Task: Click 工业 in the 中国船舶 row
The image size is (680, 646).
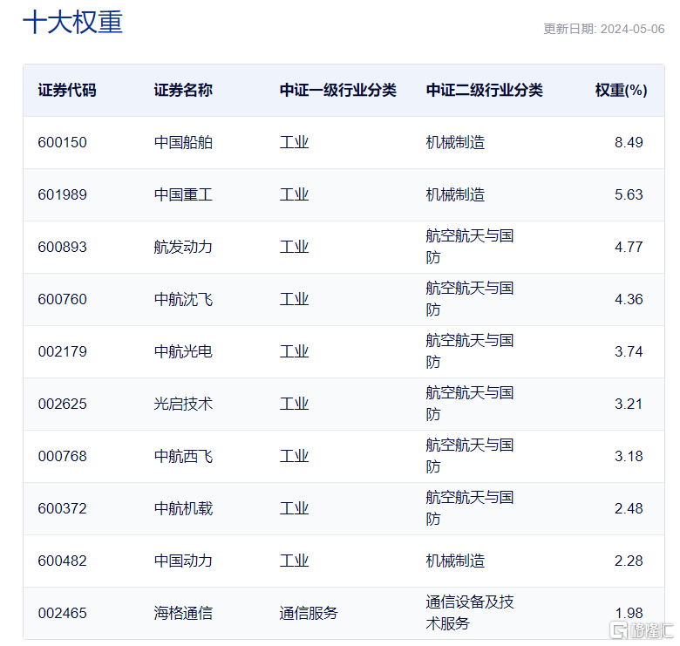Action: (x=294, y=142)
